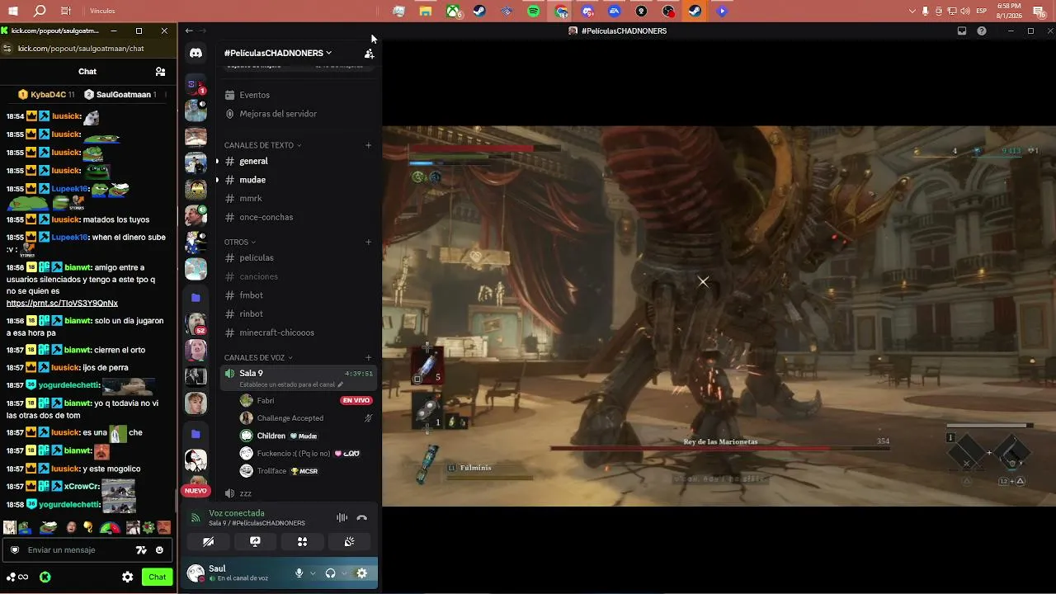Open the emoji picker in Kick chat
Screen dimensions: 1056x594
point(159,550)
